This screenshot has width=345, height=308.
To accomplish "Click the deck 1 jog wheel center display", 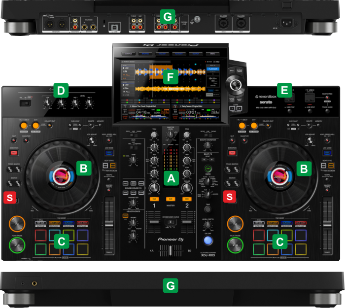I will [x=62, y=176].
